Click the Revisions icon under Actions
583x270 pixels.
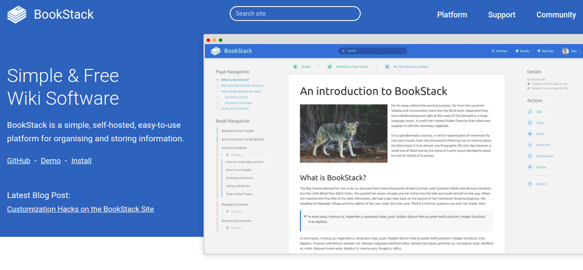tap(530, 145)
